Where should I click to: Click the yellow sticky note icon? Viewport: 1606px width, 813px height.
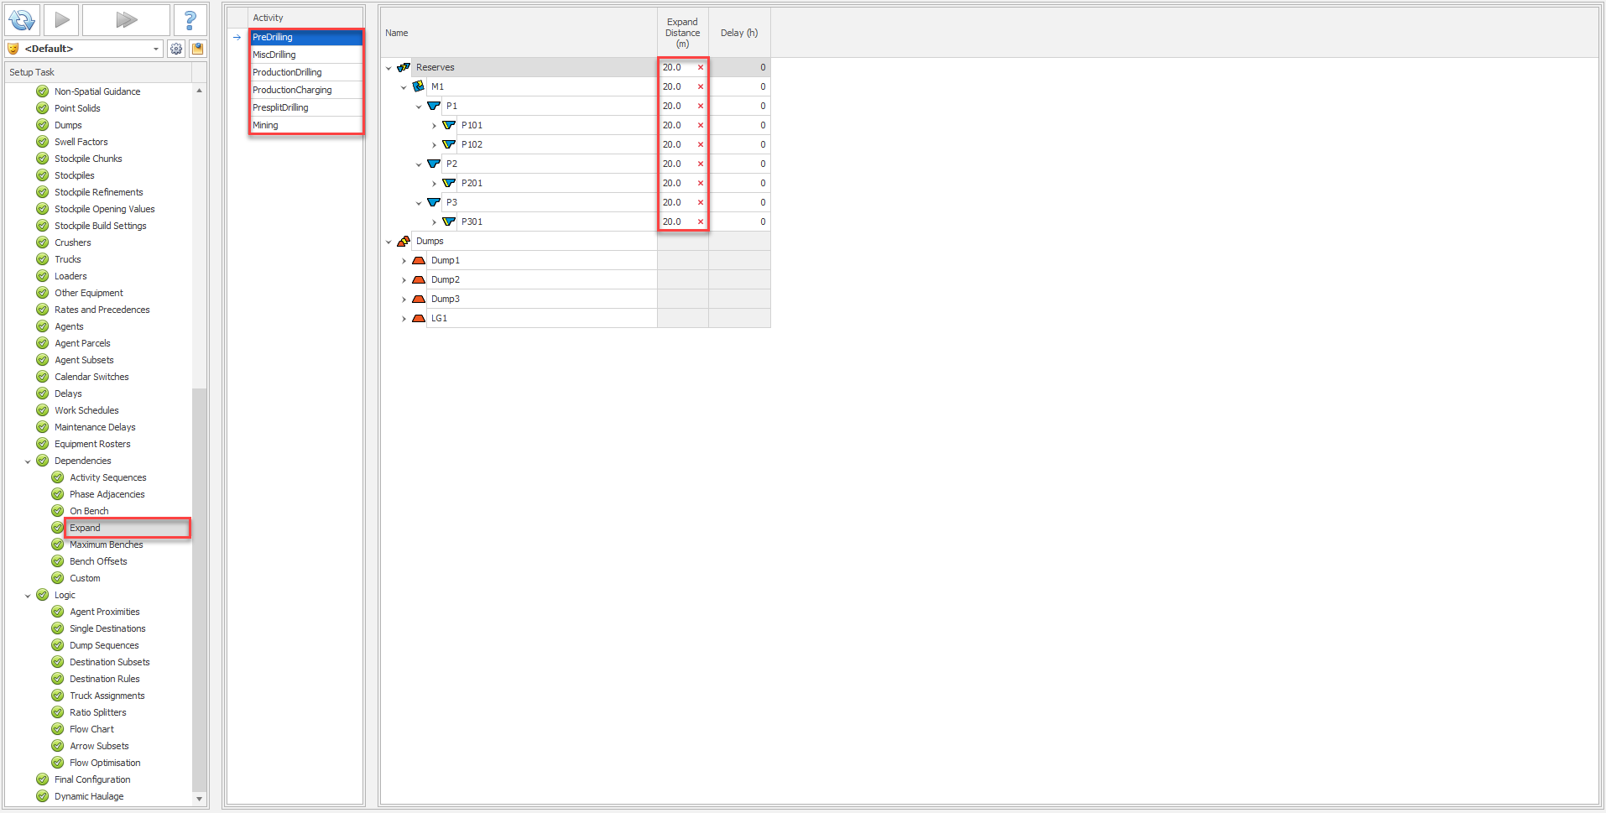click(198, 49)
